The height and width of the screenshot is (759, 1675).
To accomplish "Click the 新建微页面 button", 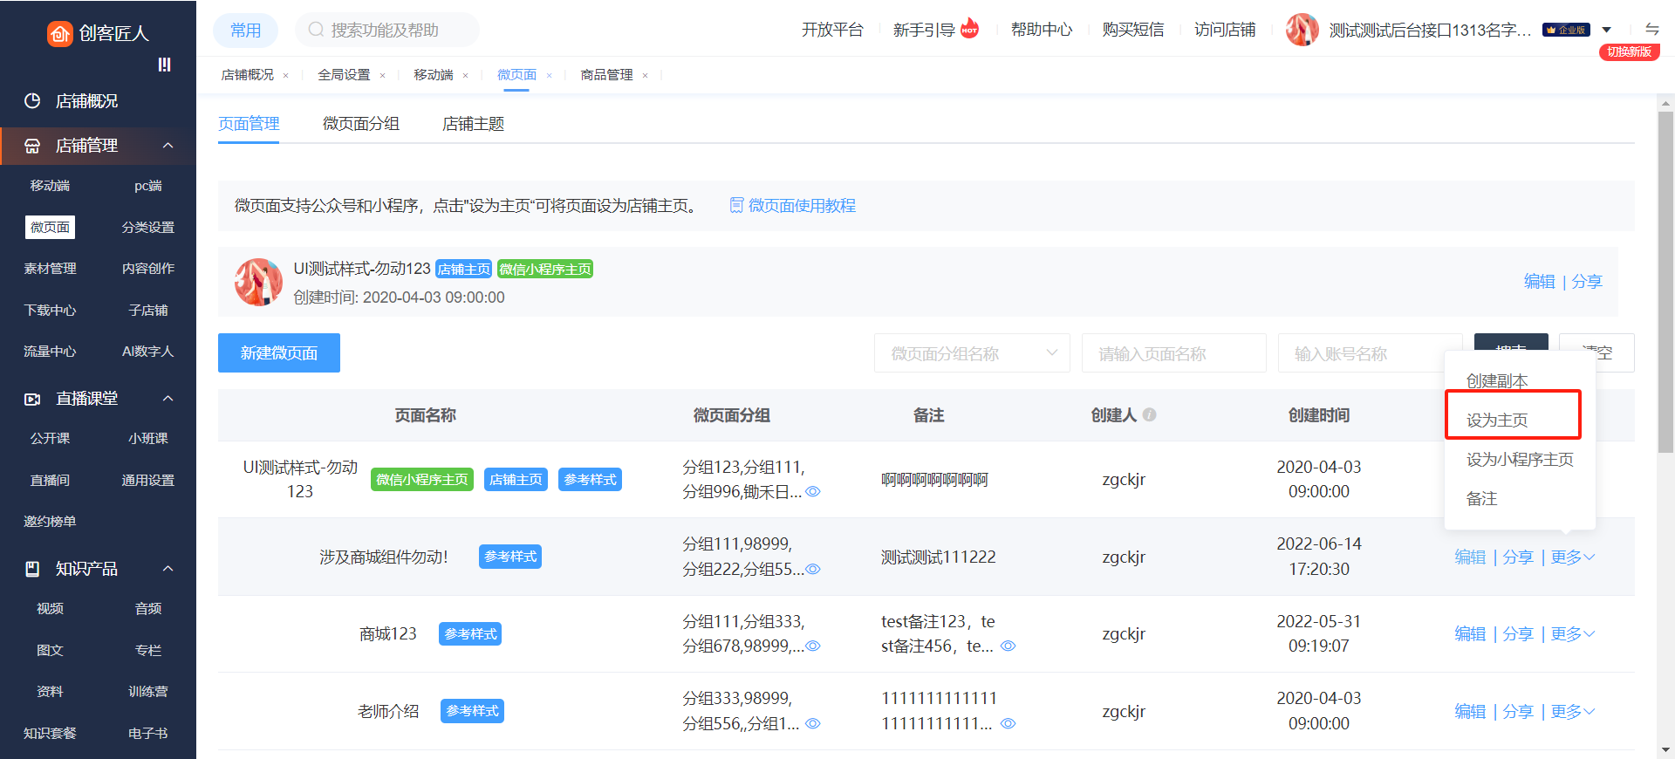I will (279, 353).
